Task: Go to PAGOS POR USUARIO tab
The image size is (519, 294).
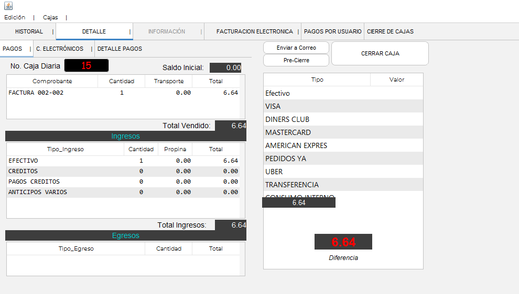Action: tap(332, 31)
